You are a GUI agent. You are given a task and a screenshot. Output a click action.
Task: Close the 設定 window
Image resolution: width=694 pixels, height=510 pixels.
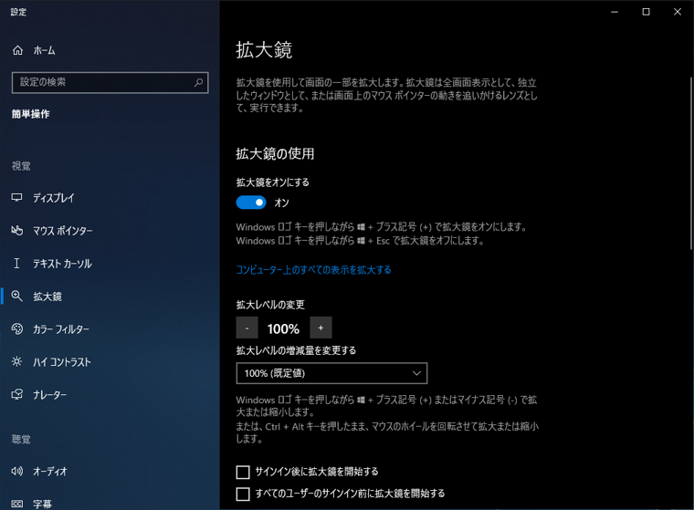(x=678, y=12)
